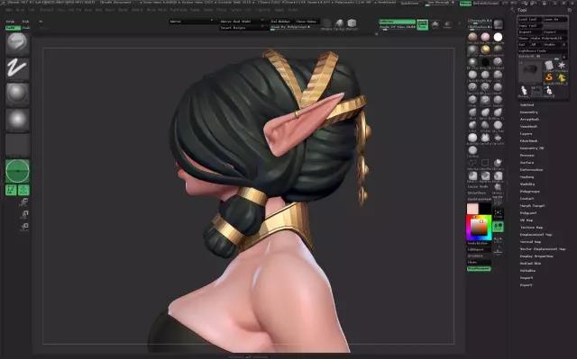Open the alpha sphere thumbnail selector
The height and width of the screenshot is (359, 577).
pyautogui.click(x=17, y=94)
